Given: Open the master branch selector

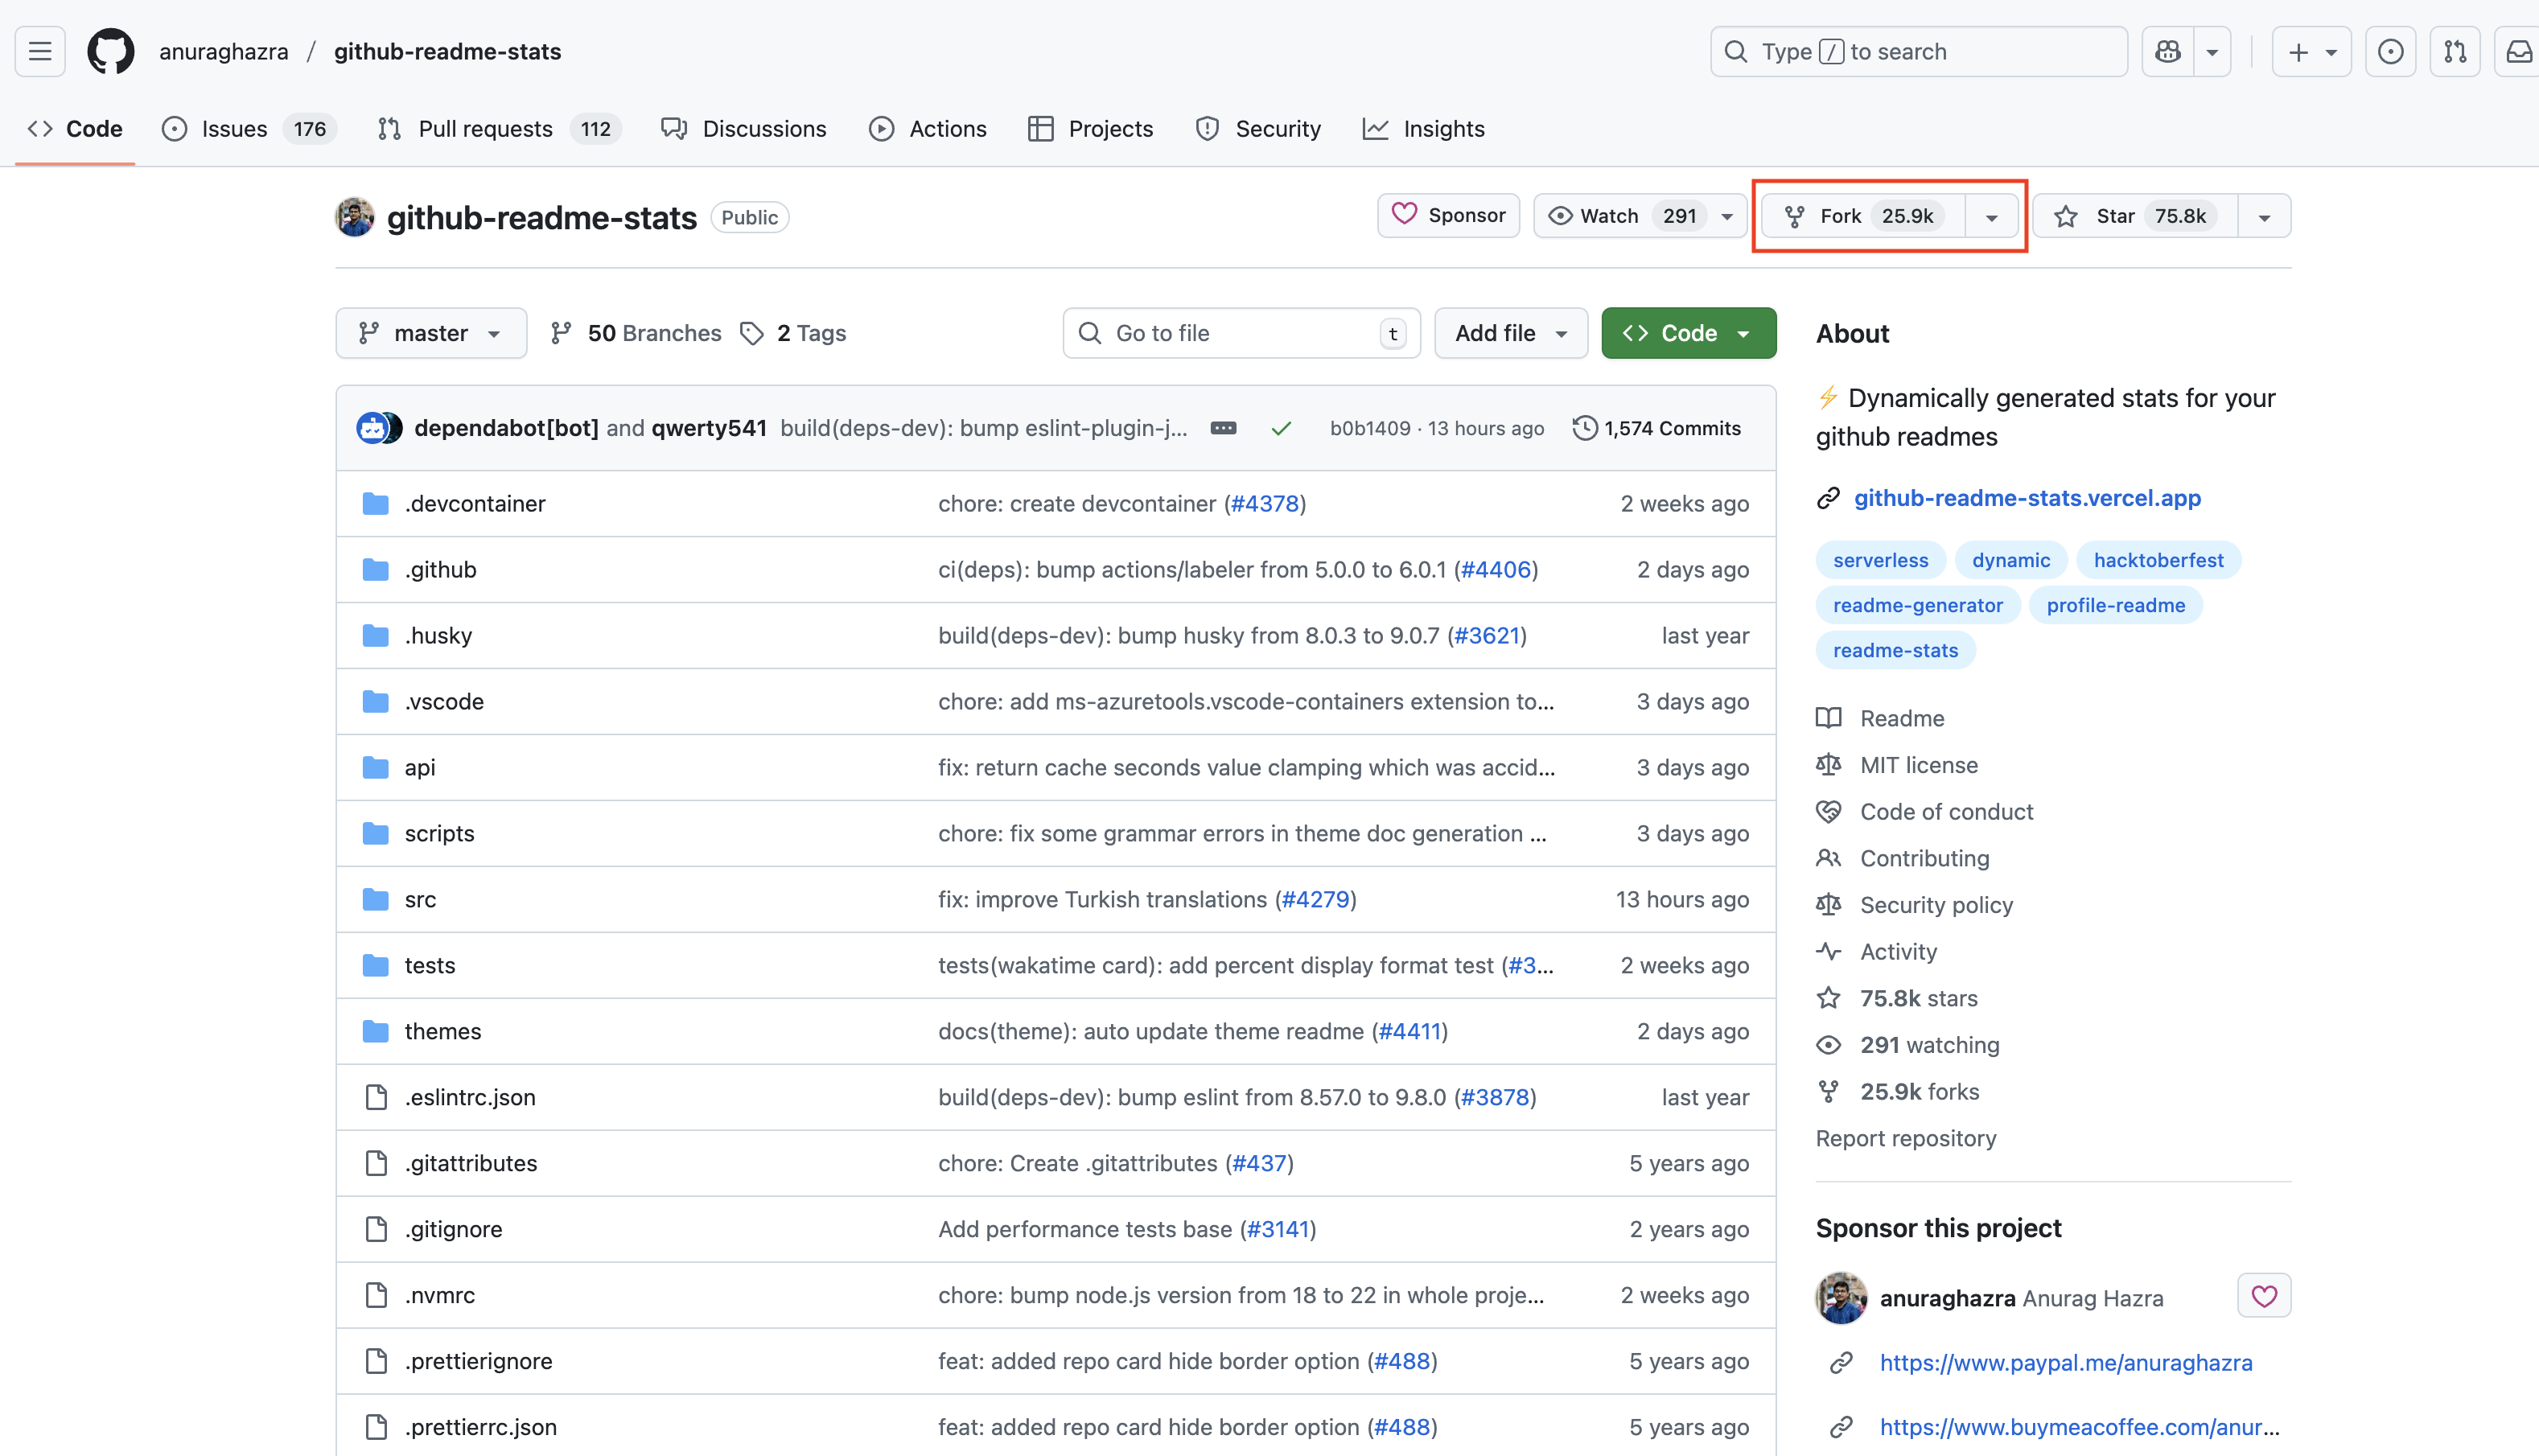Looking at the screenshot, I should click(x=431, y=333).
